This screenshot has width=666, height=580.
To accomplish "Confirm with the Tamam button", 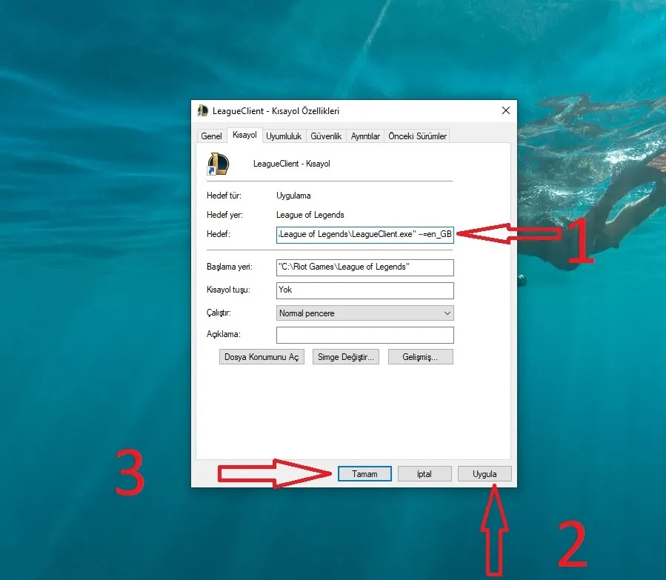I will click(364, 474).
